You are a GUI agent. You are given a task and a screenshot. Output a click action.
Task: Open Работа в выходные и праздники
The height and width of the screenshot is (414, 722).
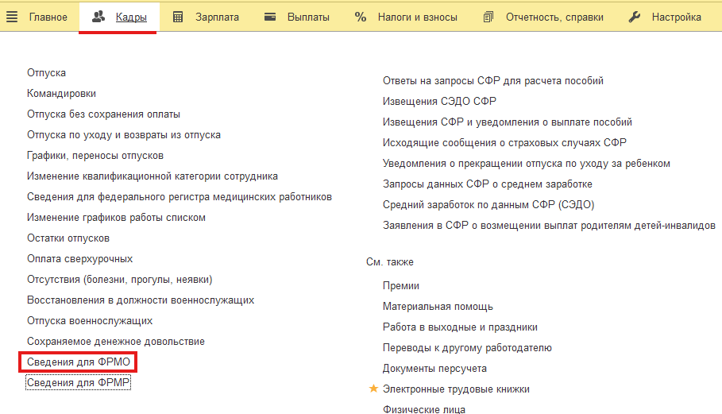pyautogui.click(x=460, y=327)
